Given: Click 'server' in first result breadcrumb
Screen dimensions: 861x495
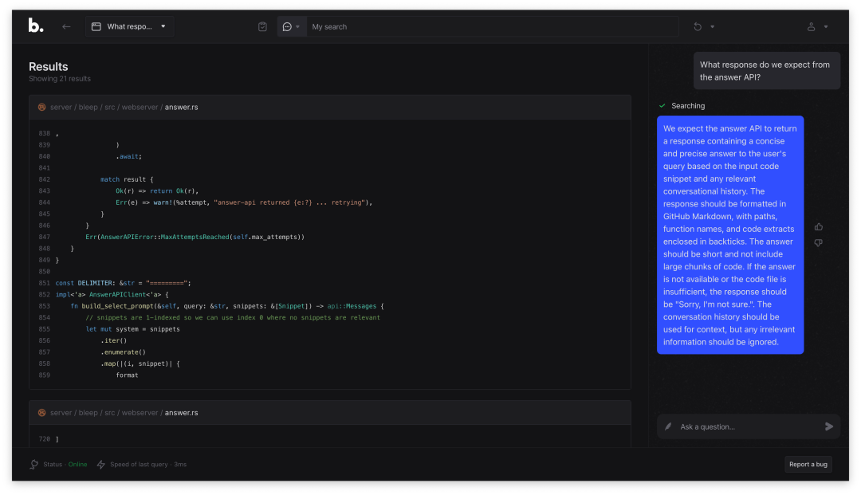Looking at the screenshot, I should 61,107.
